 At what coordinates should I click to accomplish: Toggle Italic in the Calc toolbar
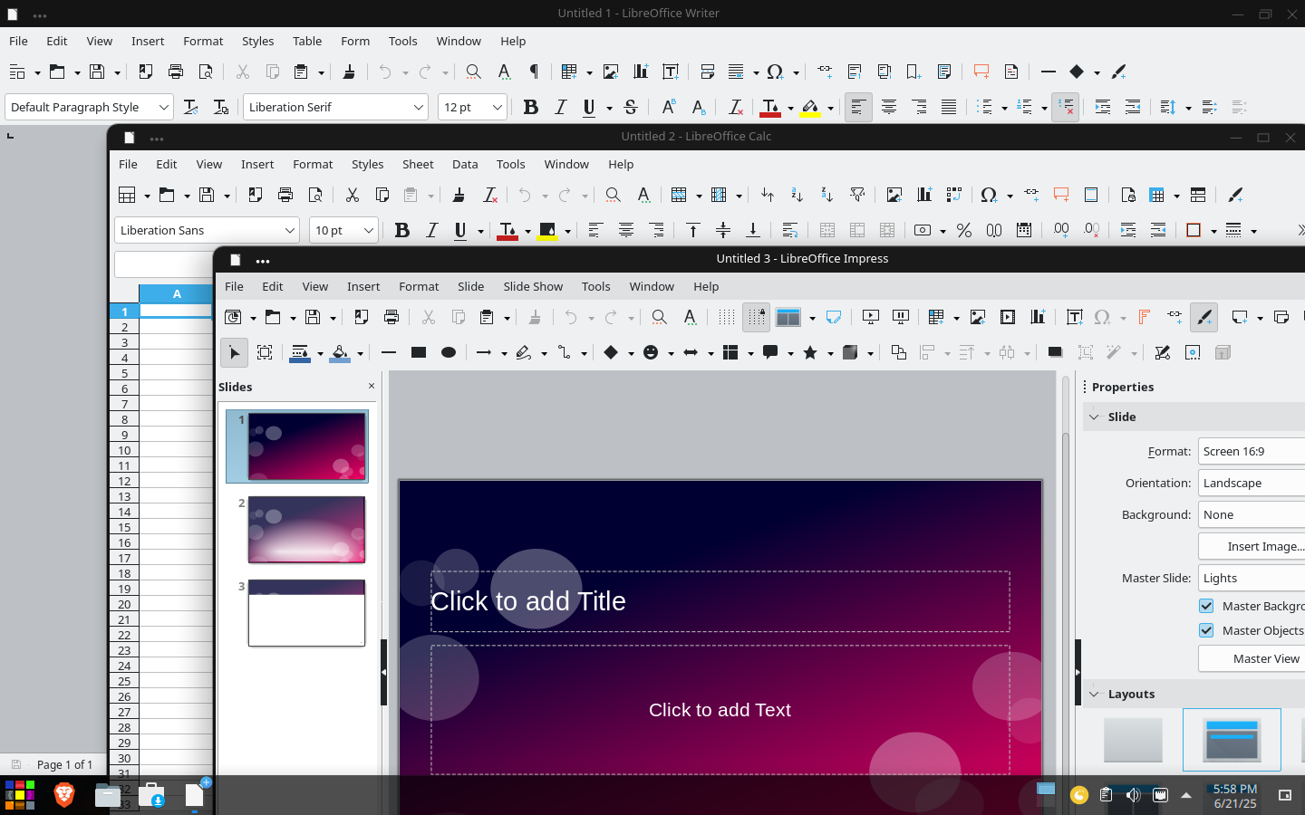(431, 230)
